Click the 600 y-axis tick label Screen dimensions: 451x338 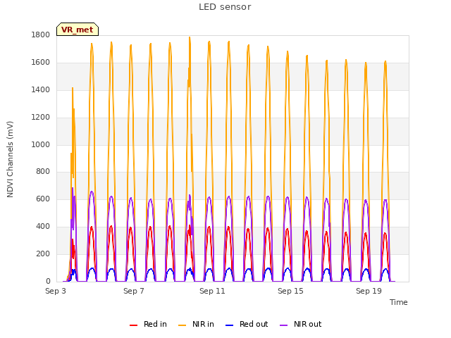(43, 199)
